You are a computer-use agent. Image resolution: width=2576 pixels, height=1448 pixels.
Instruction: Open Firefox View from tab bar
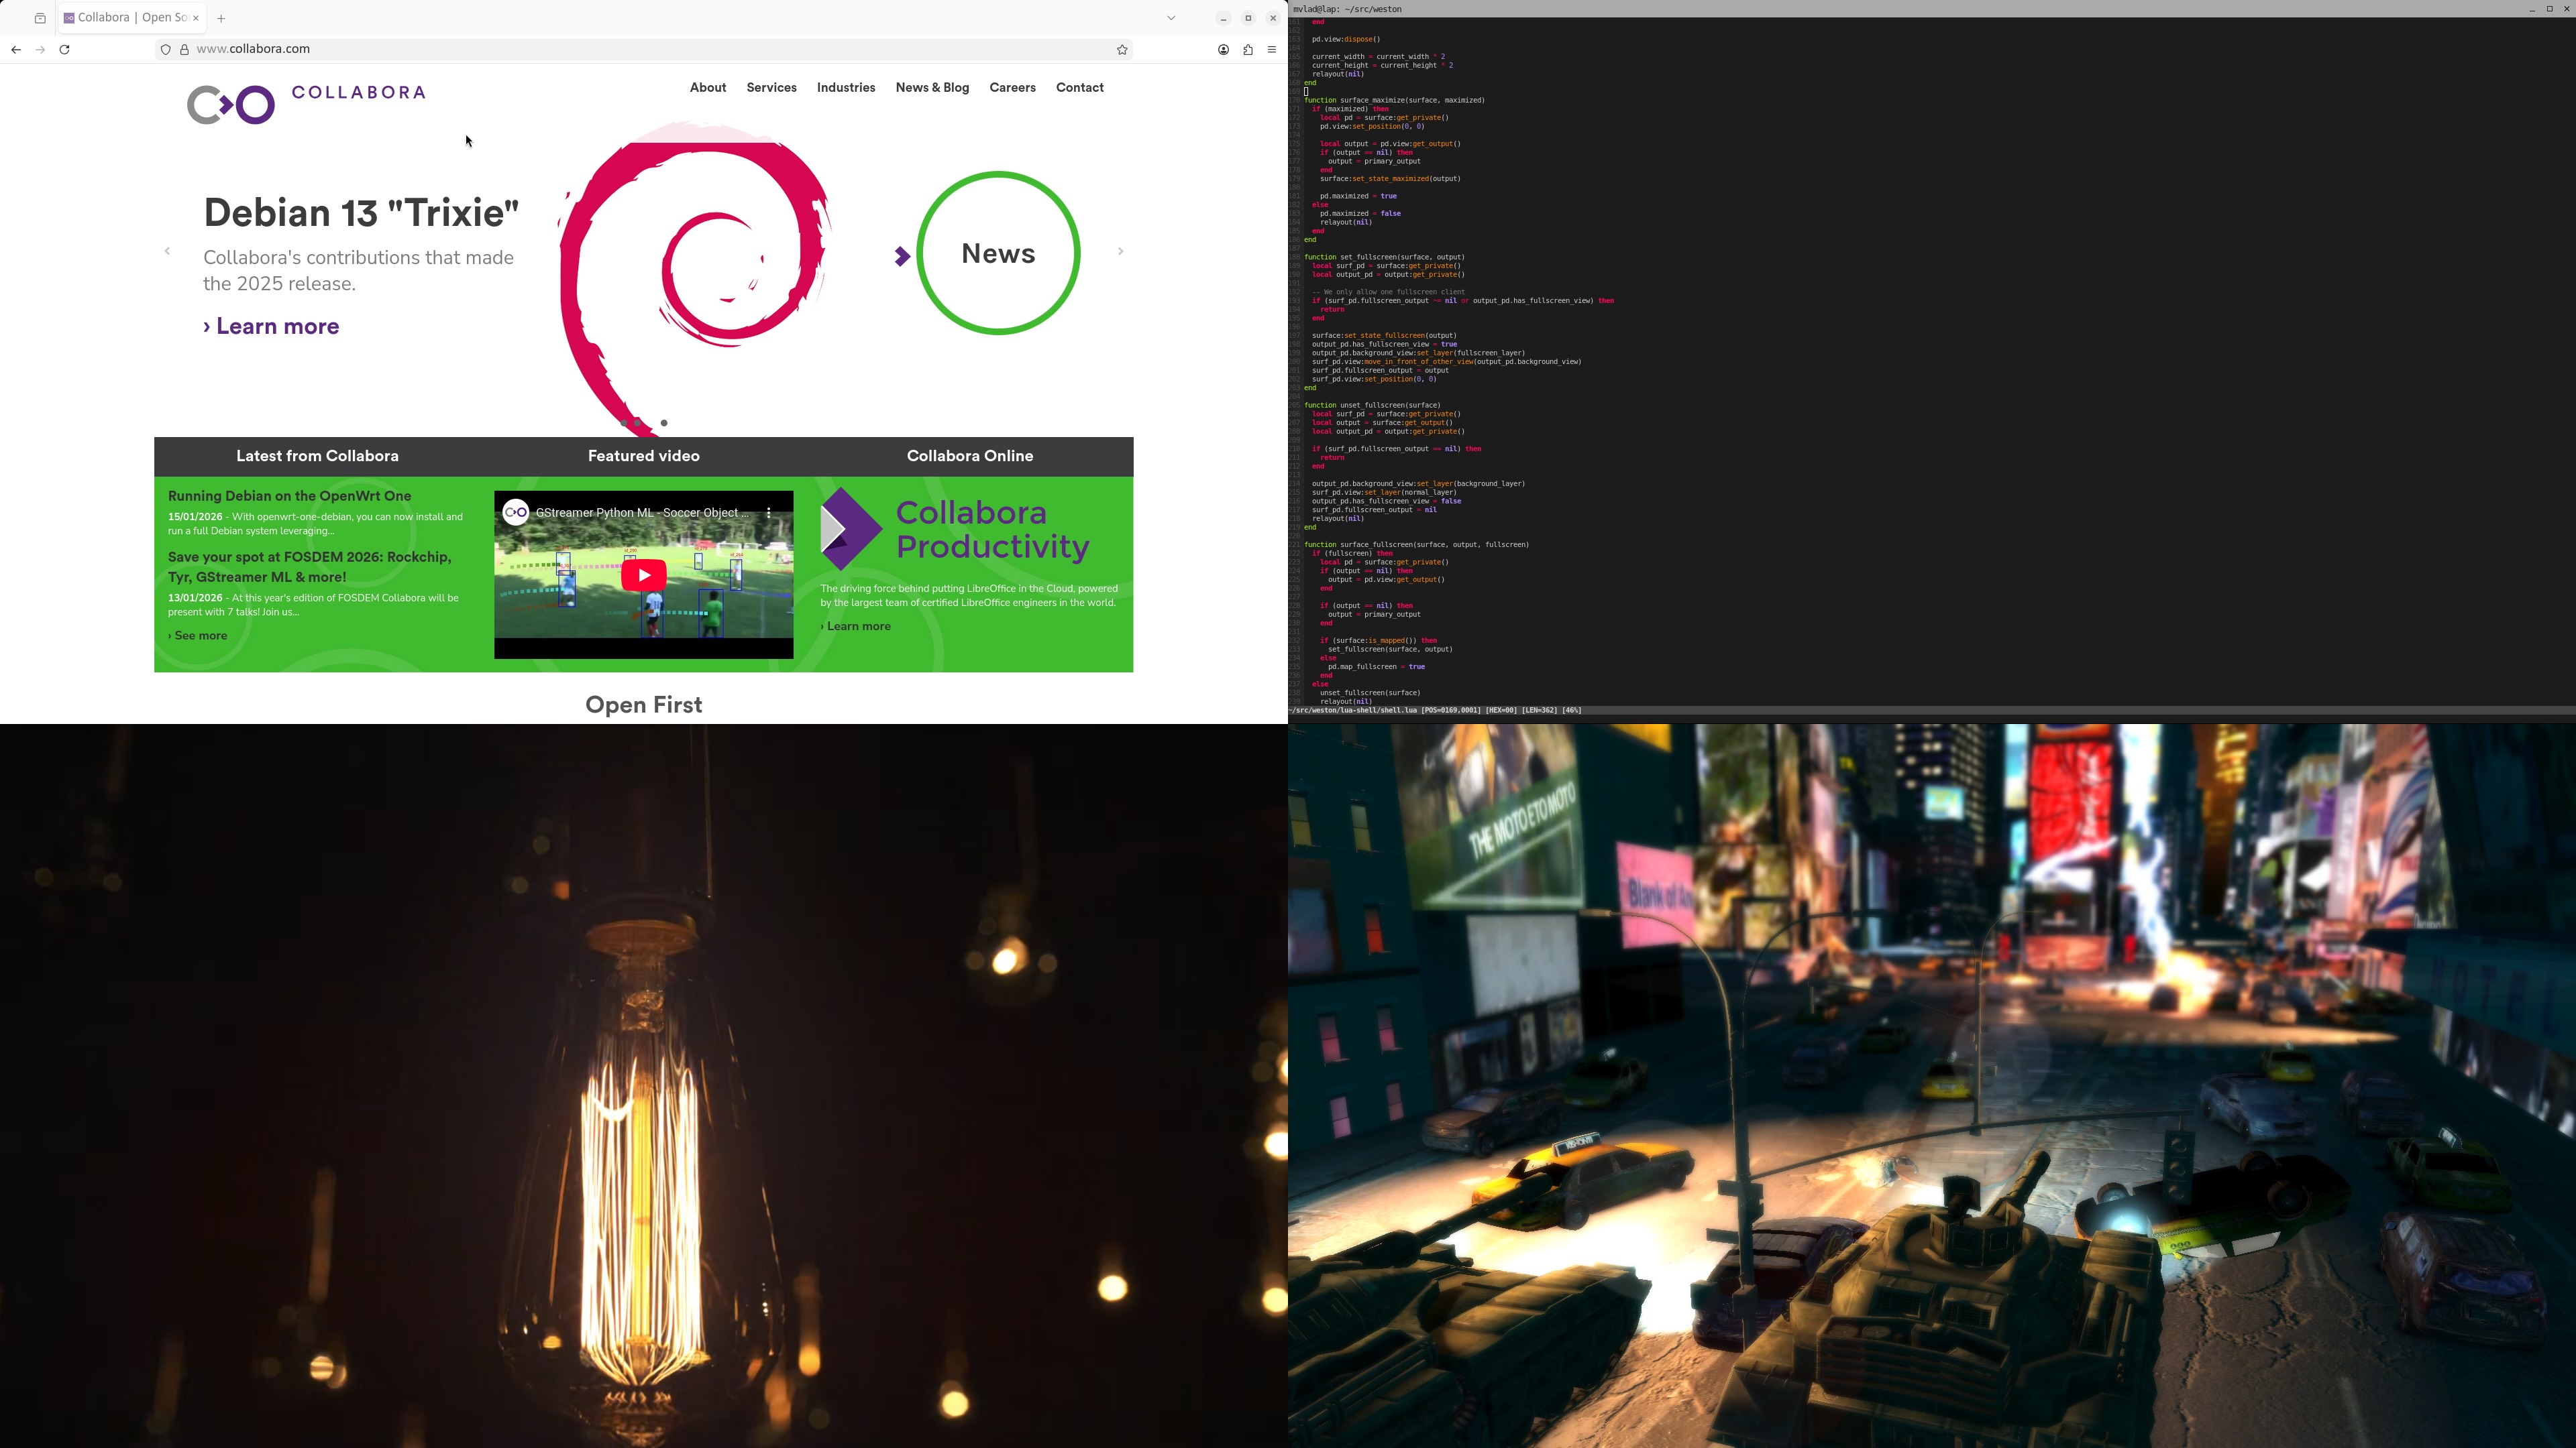pos(40,18)
